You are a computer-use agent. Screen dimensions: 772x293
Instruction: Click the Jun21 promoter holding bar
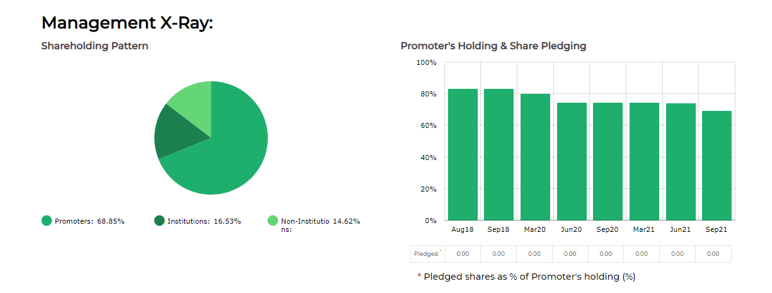681,161
